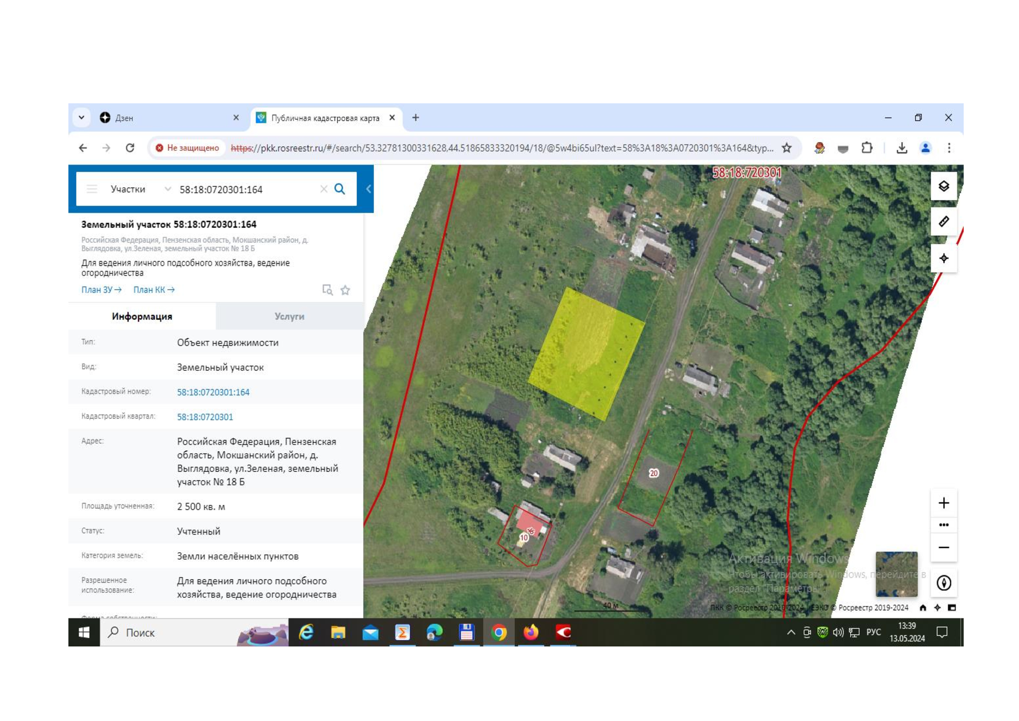The height and width of the screenshot is (721, 1019).
Task: Open План ЗУ link
Action: [101, 290]
